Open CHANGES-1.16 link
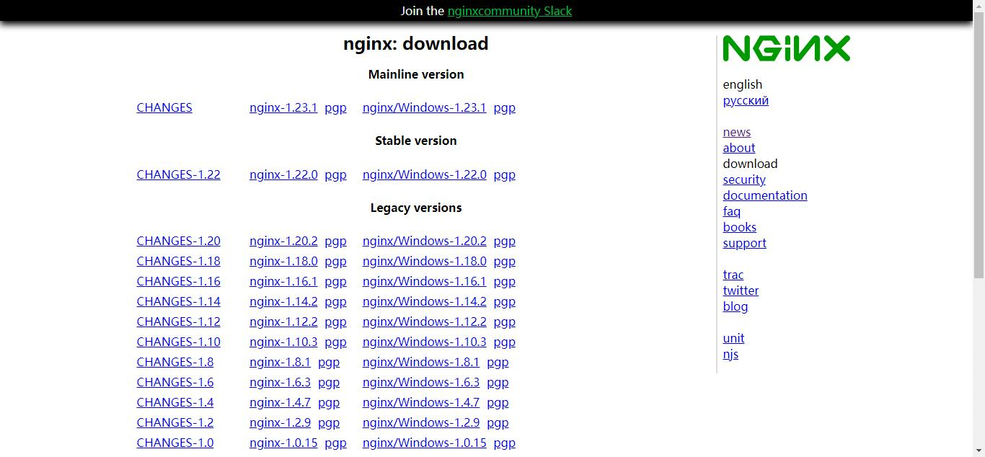The image size is (985, 457). (178, 281)
